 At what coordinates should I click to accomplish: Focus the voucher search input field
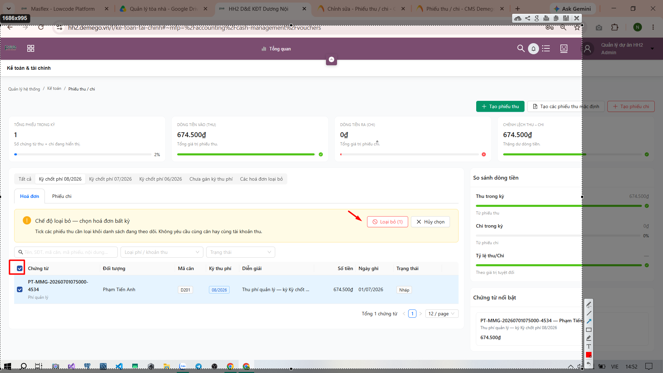[66, 252]
